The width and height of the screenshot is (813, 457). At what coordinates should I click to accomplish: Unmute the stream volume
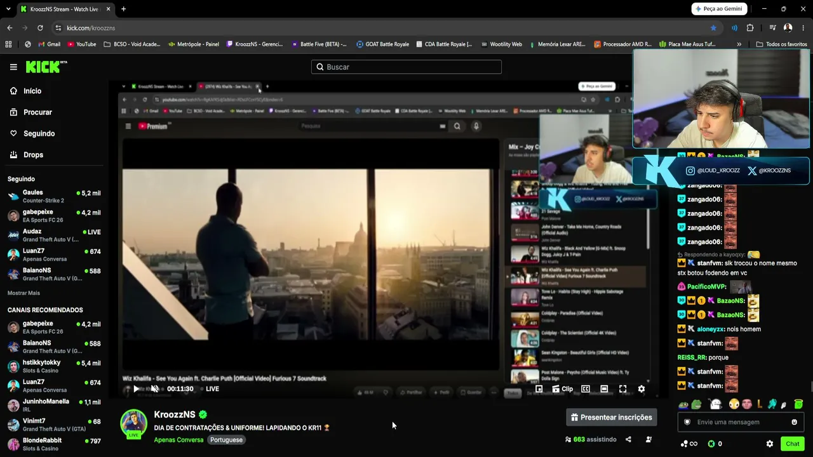click(x=154, y=389)
